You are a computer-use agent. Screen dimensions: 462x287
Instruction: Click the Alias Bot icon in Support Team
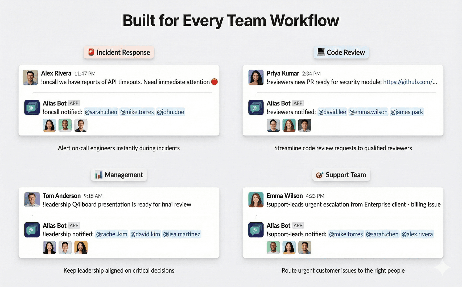tap(256, 230)
